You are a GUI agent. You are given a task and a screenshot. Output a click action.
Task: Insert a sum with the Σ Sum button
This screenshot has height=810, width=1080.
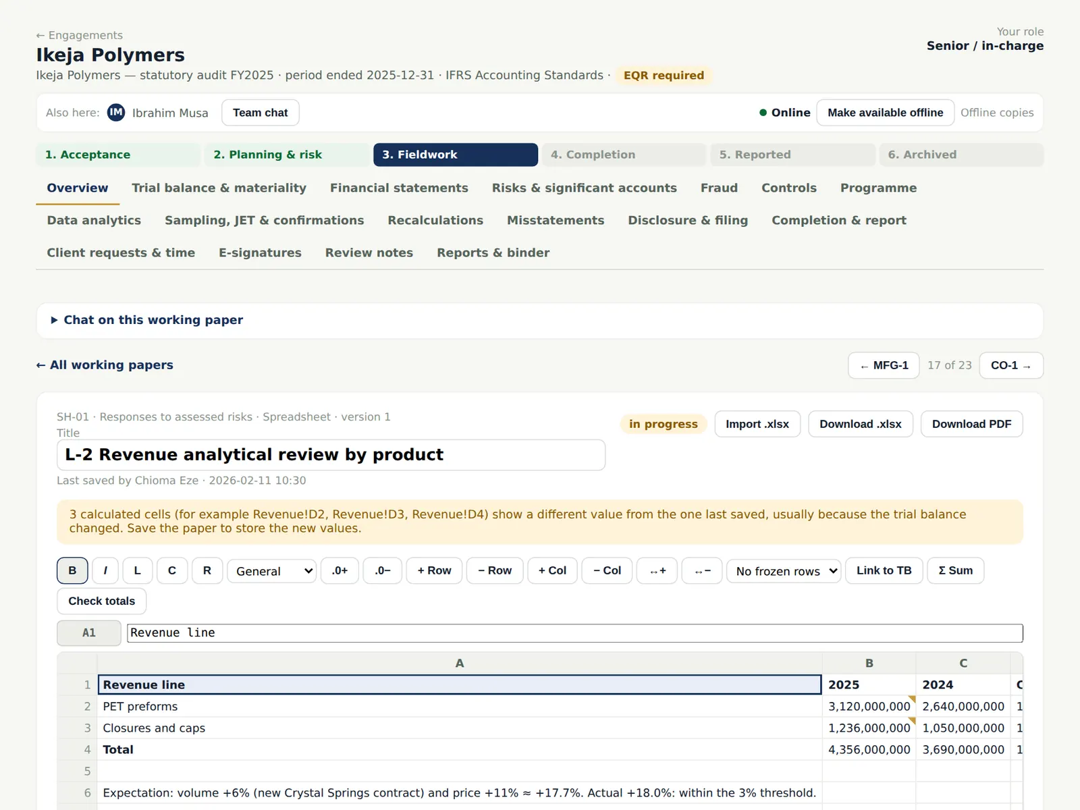tap(956, 570)
